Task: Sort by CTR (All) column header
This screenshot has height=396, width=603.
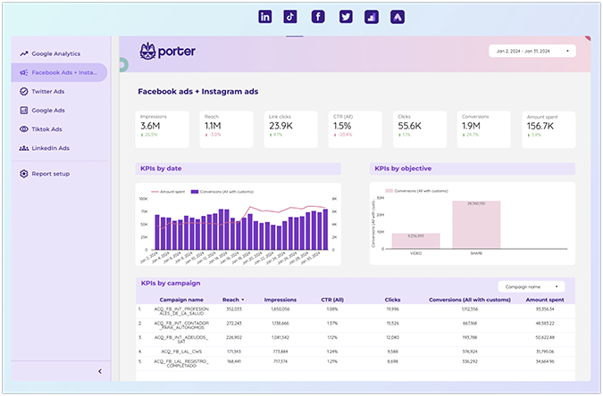Action: click(332, 300)
